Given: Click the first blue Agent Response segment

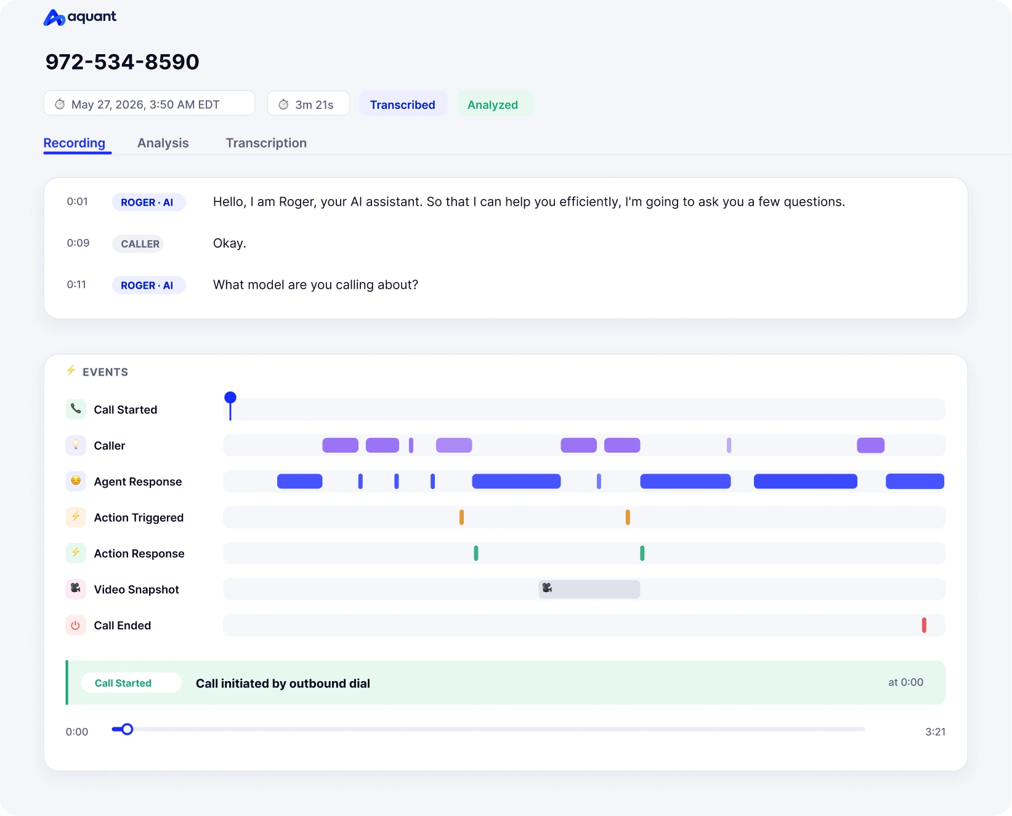Looking at the screenshot, I should click(300, 481).
